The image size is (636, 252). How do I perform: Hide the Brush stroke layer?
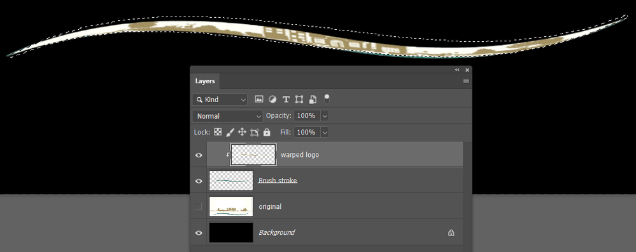pyautogui.click(x=199, y=181)
